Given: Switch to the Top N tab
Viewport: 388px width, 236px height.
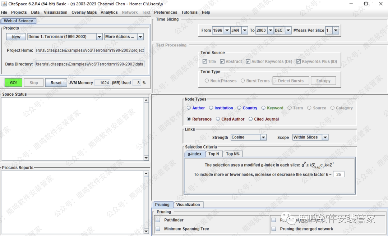Looking at the screenshot, I should [214, 154].
